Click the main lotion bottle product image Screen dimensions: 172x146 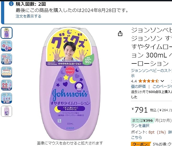70,84
